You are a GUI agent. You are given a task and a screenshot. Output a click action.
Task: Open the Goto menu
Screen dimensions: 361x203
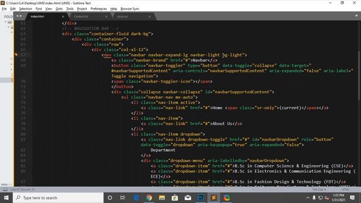click(59, 9)
